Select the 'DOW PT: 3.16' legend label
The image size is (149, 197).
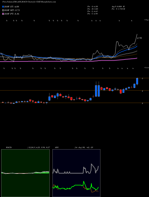(12, 14)
